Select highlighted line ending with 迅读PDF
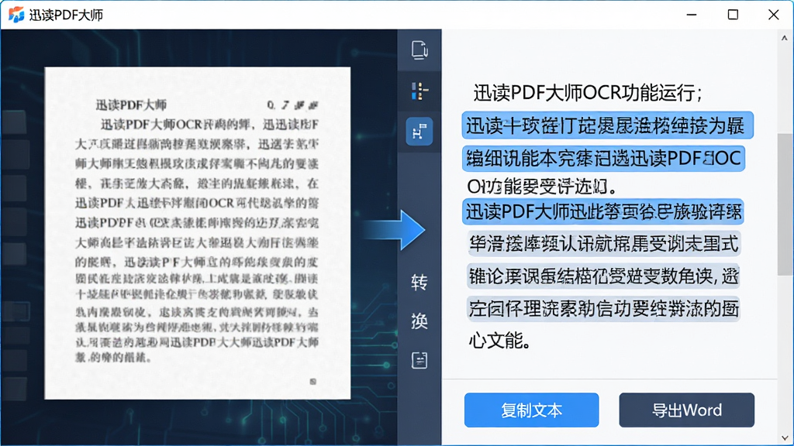 (x=603, y=158)
